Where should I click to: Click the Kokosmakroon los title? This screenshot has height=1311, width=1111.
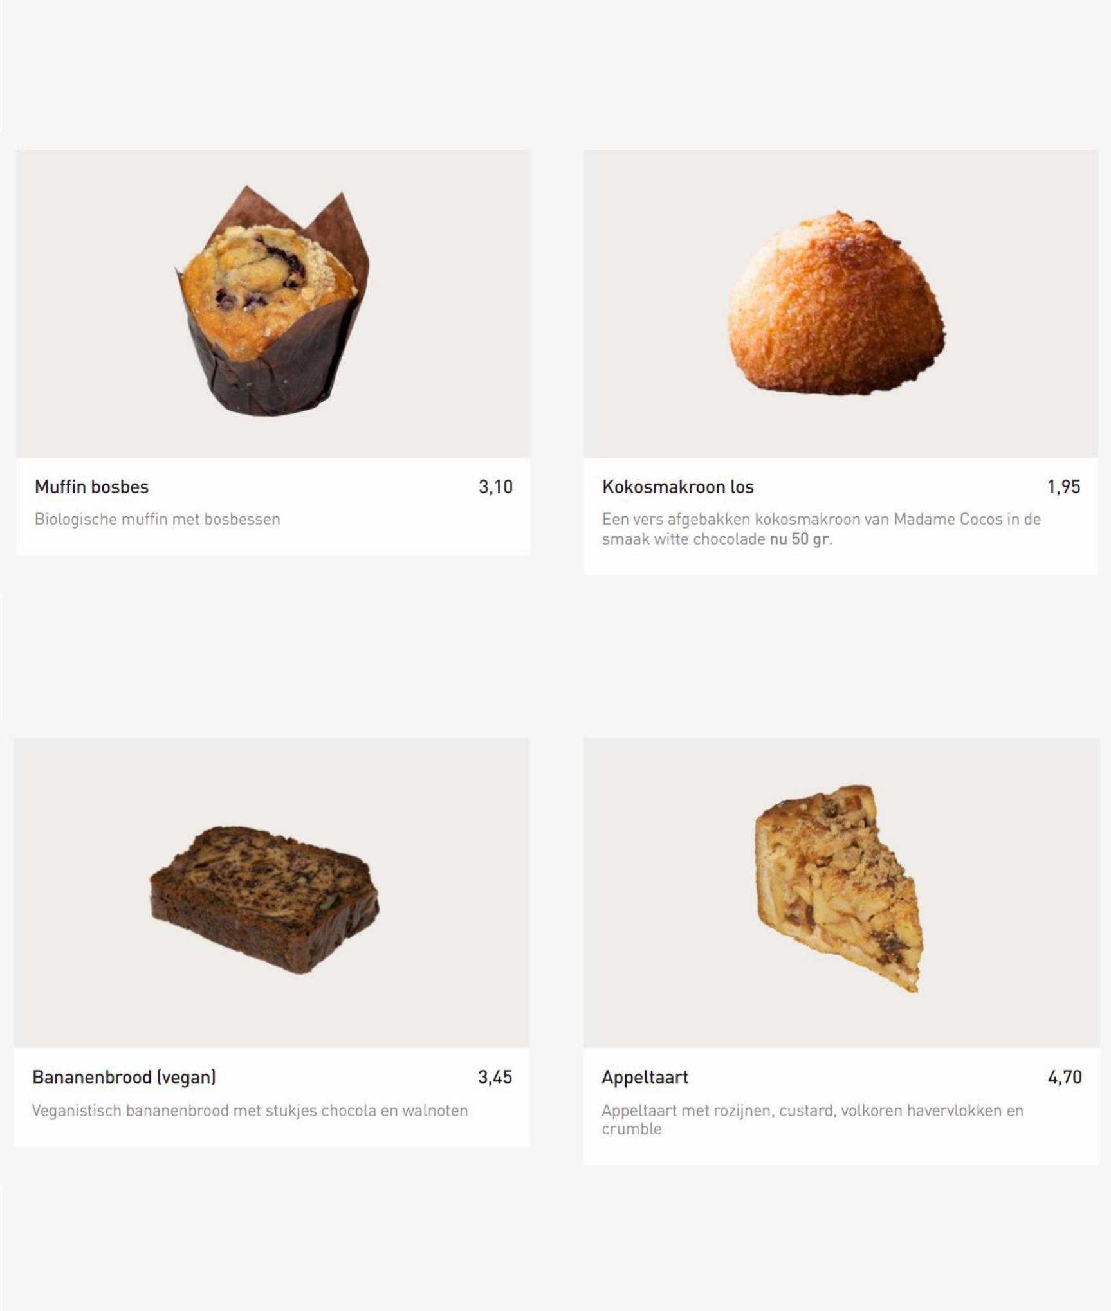coord(677,487)
